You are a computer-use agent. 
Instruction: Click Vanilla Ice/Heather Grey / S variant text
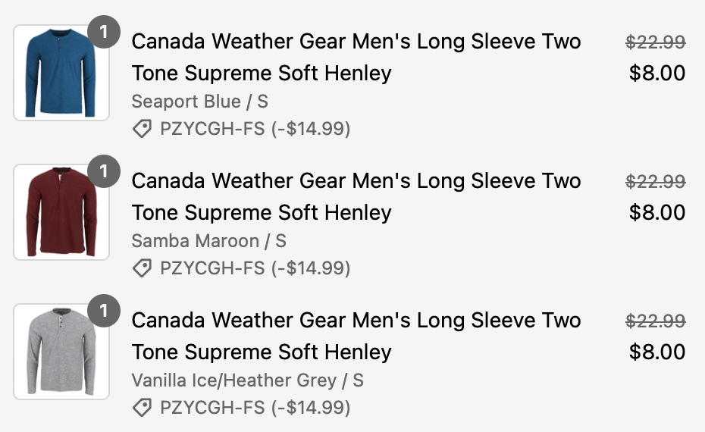247,380
